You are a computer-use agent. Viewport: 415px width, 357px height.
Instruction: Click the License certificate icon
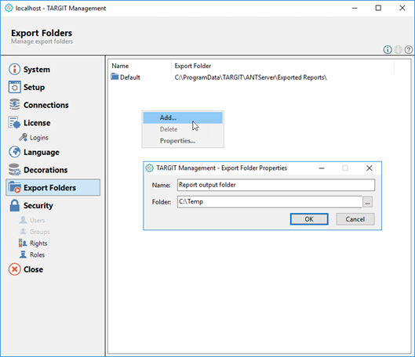[14, 122]
